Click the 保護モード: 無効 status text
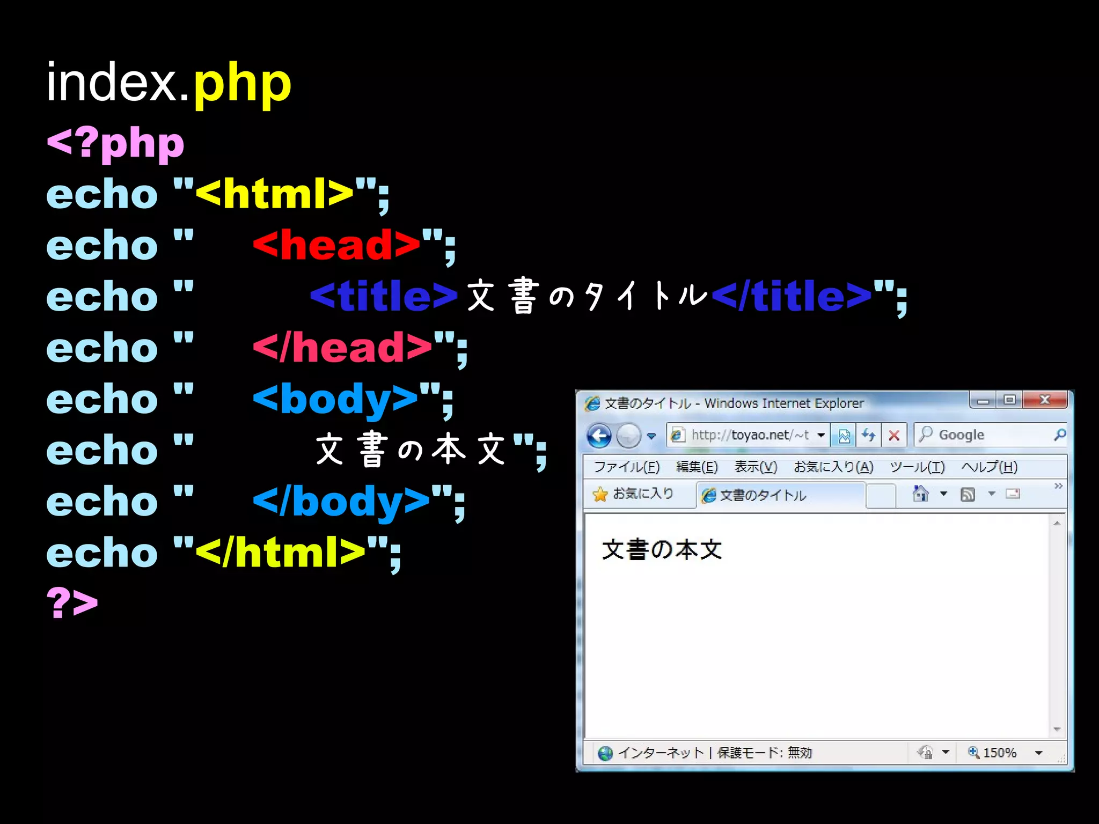 pos(765,753)
